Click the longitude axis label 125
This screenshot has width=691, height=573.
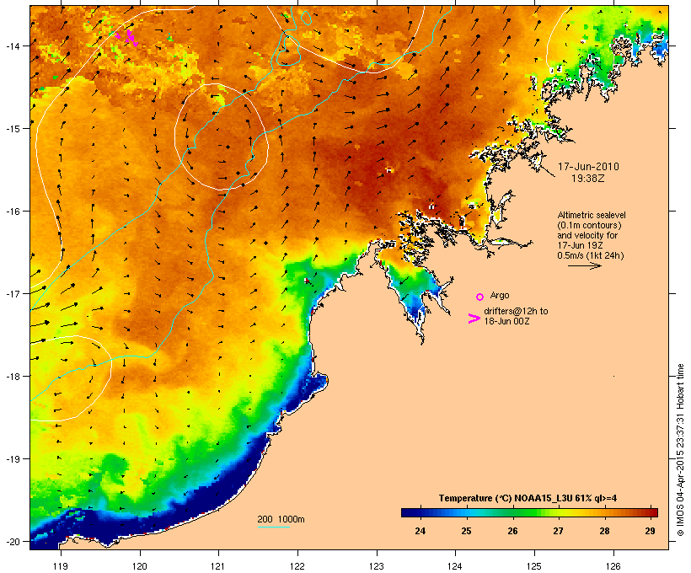click(534, 566)
